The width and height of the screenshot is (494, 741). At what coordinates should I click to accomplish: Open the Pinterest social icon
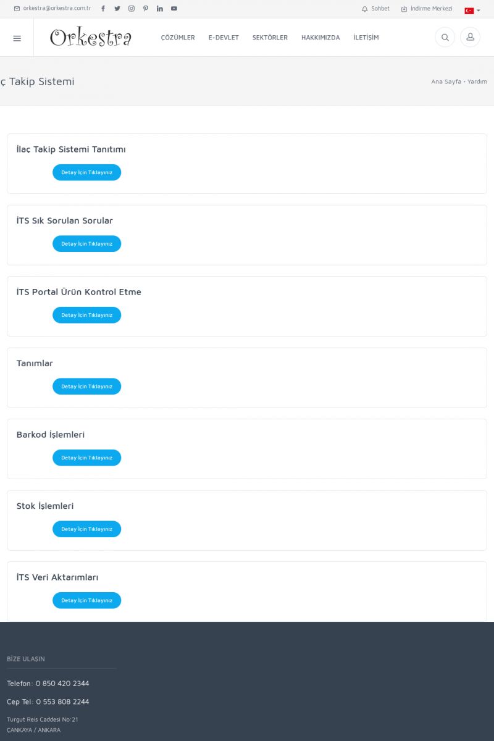(x=146, y=9)
